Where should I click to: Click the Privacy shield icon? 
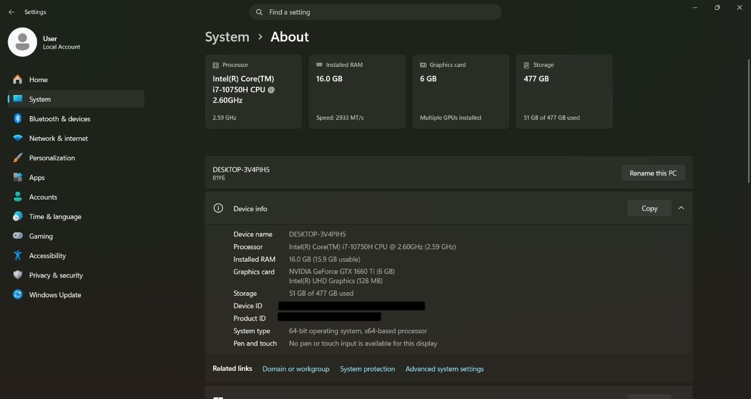point(18,275)
